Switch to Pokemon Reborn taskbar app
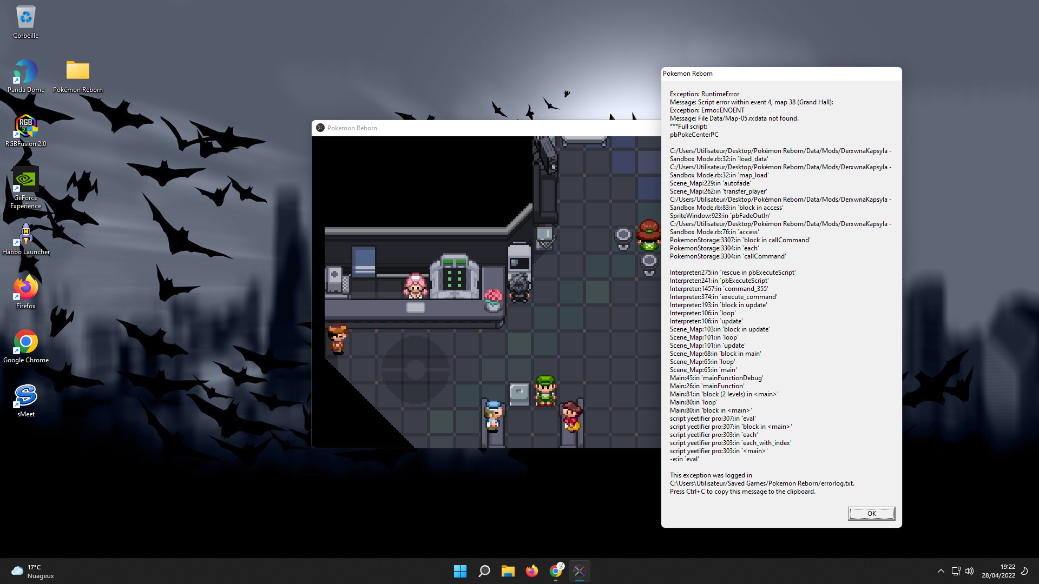The image size is (1039, 584). coord(580,571)
